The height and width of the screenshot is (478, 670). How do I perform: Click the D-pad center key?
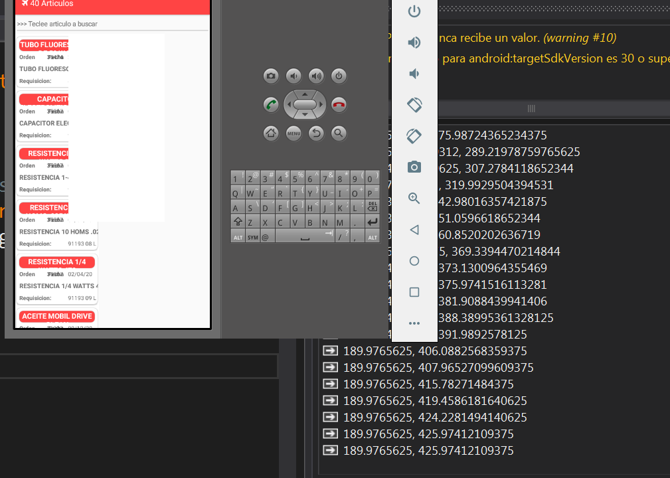(x=305, y=104)
